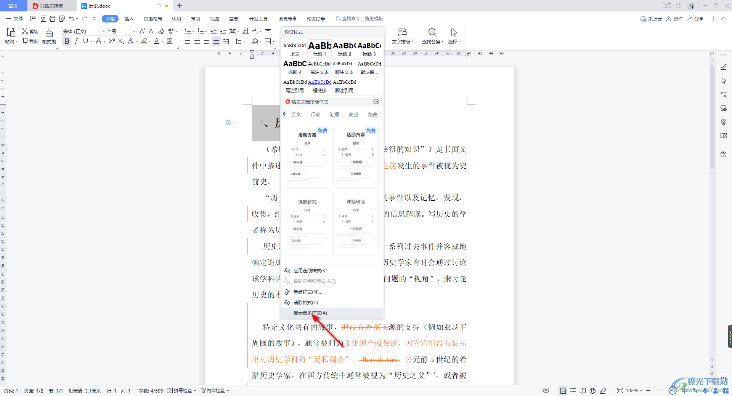This screenshot has height=396, width=732.
Task: Apply the 正文 body style
Action: (295, 49)
